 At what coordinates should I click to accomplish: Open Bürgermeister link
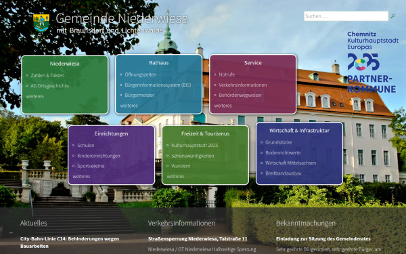pyautogui.click(x=139, y=95)
